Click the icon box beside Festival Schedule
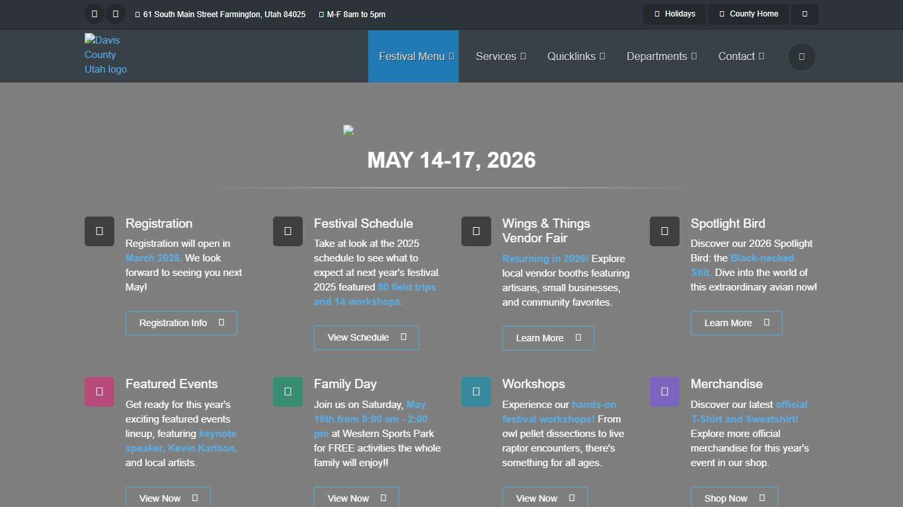Viewport: 903px width, 507px height. 288,231
